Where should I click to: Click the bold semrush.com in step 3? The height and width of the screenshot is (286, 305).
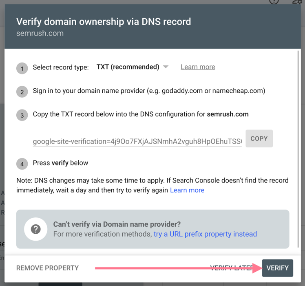coord(228,114)
